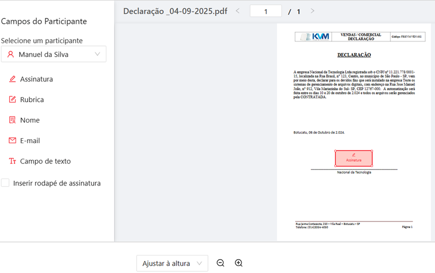435x273 pixels.
Task: Select the E-mail envelope icon
Action: click(12, 140)
